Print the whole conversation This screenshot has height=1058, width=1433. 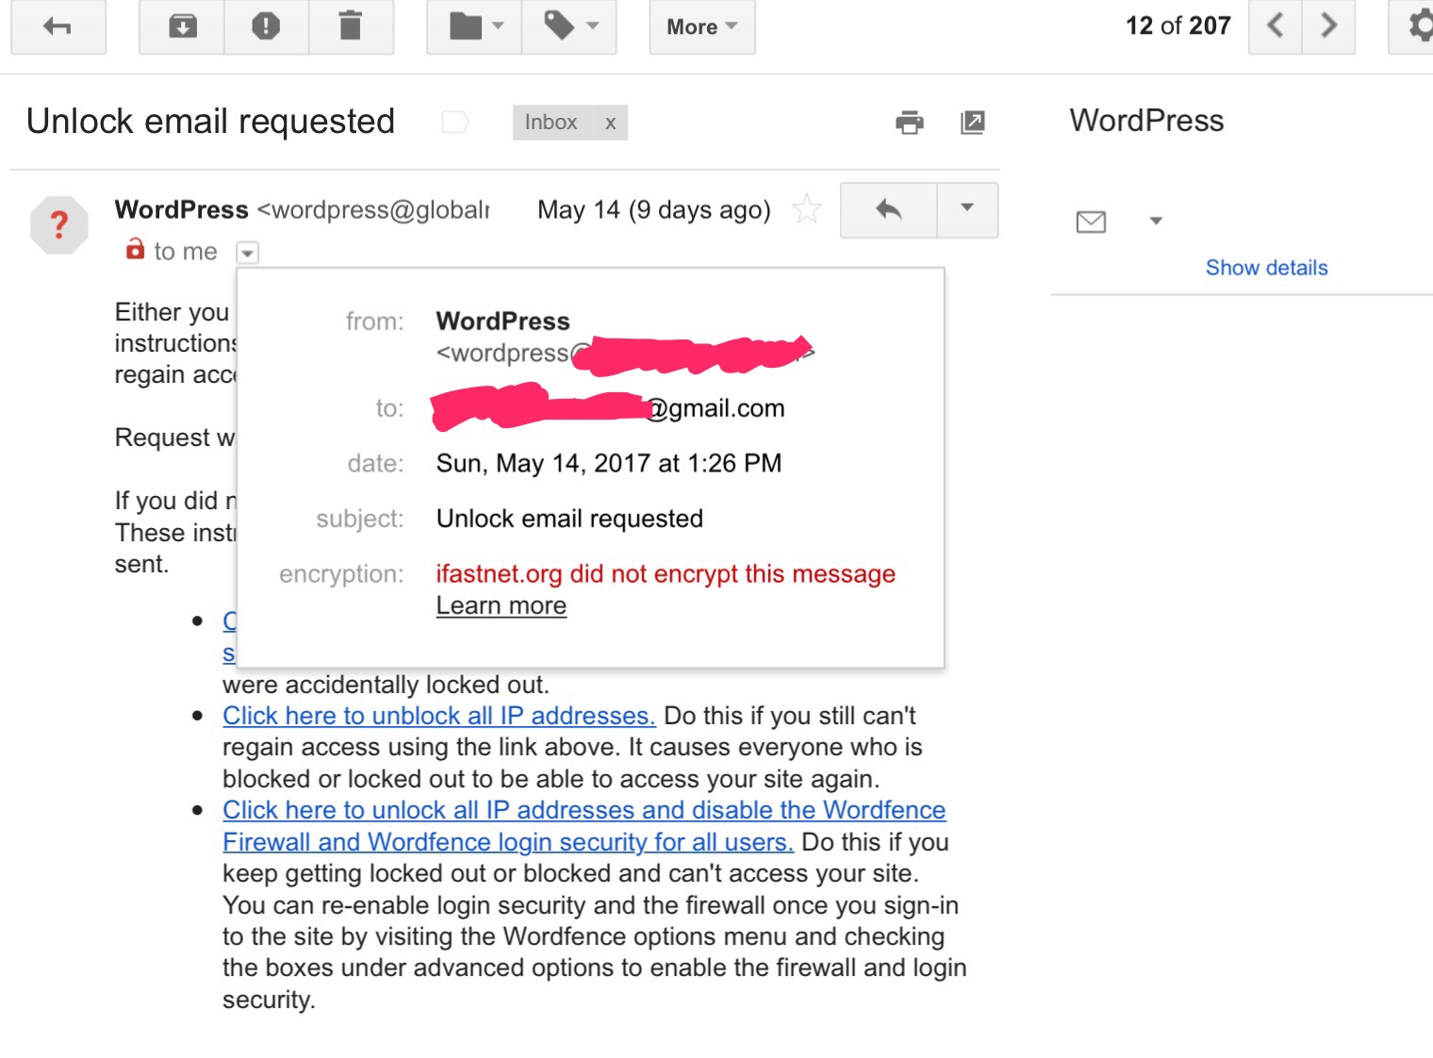[x=910, y=122]
